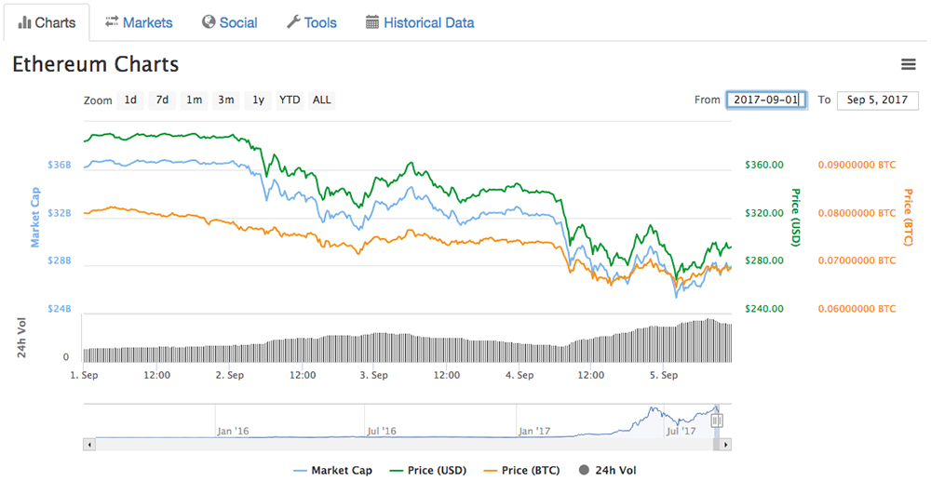This screenshot has height=481, width=931.
Task: Click the exchange arrows icon beside Markets
Action: pyautogui.click(x=112, y=22)
